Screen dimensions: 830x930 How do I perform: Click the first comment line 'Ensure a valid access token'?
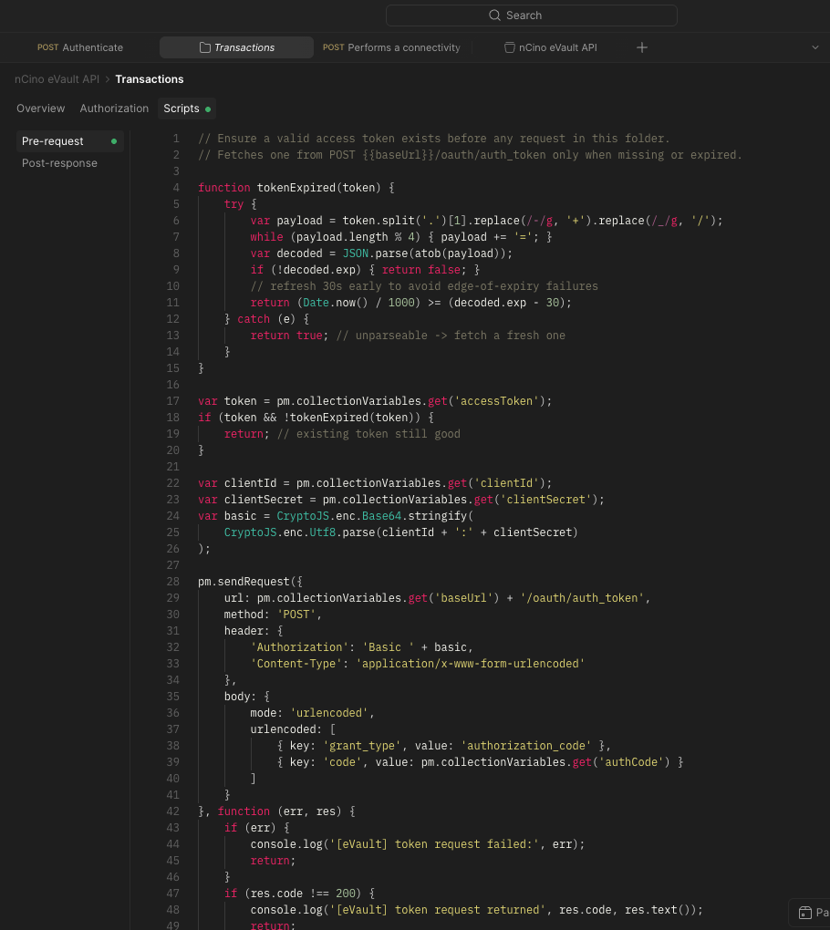point(433,139)
